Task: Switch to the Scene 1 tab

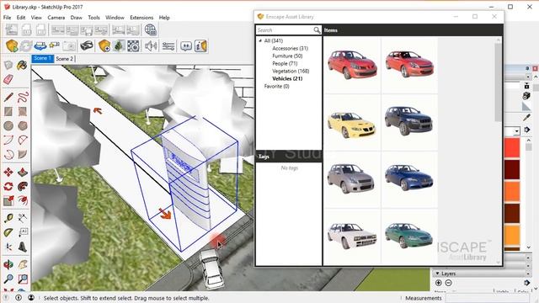Action: point(43,58)
